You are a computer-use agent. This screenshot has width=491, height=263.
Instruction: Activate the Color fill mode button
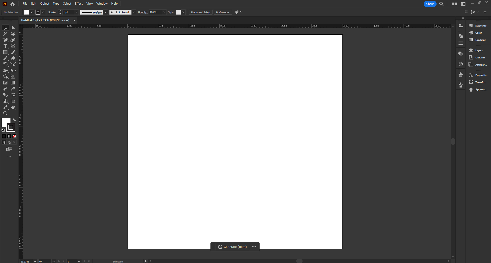click(x=4, y=136)
